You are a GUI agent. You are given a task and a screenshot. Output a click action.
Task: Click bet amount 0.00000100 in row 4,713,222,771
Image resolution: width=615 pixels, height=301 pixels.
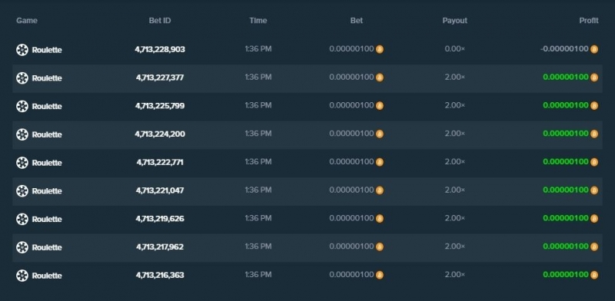351,162
